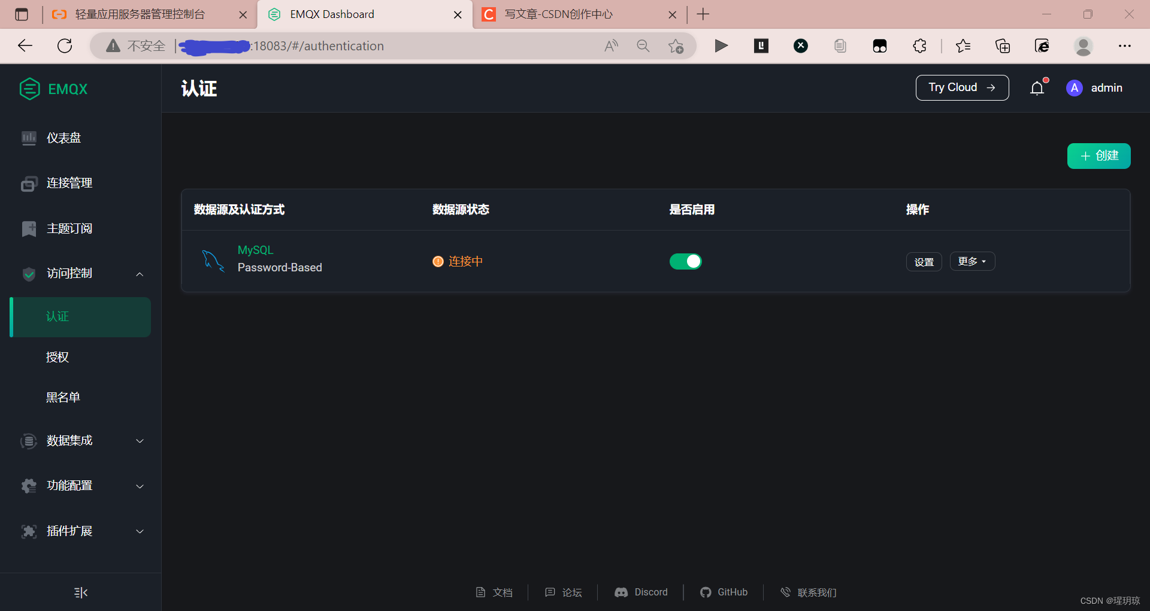Click the IE mode browser icon
The width and height of the screenshot is (1150, 611).
point(1042,46)
